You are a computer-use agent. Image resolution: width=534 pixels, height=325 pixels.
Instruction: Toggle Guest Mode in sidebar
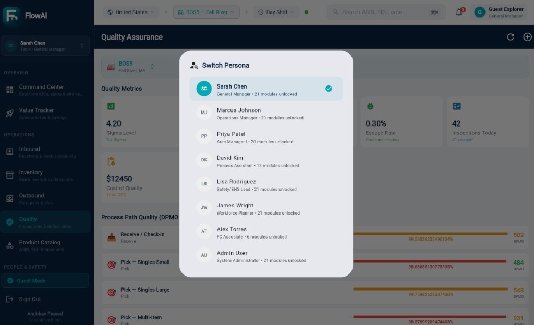tap(45, 280)
